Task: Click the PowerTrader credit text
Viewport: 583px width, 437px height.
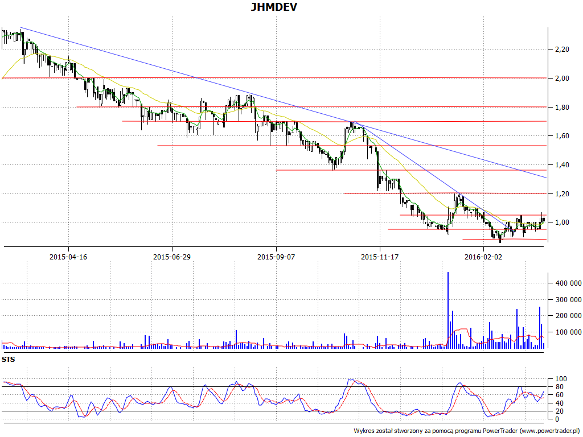Action: tap(467, 431)
